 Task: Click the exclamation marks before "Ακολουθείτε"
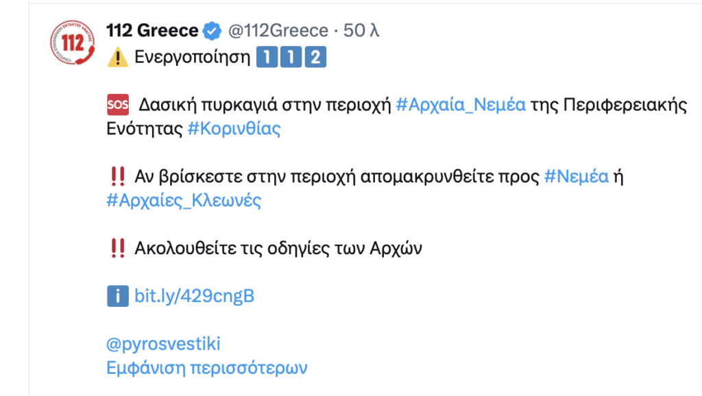[x=117, y=248]
